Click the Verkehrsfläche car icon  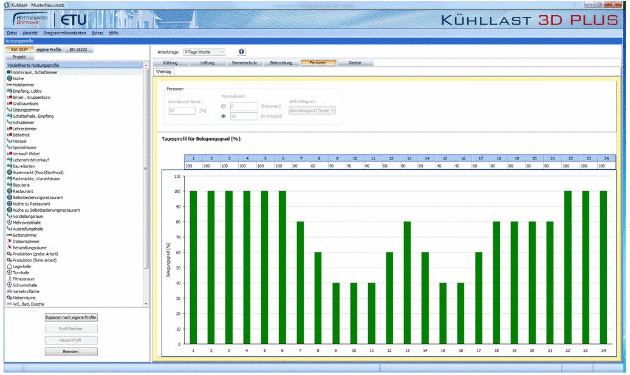click(9, 291)
